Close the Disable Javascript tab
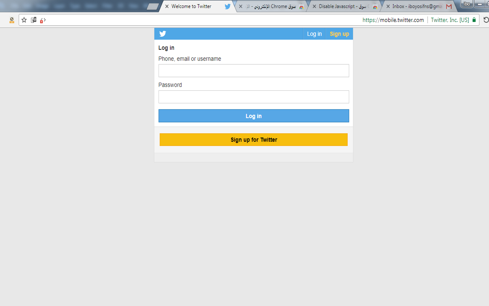 click(x=314, y=7)
